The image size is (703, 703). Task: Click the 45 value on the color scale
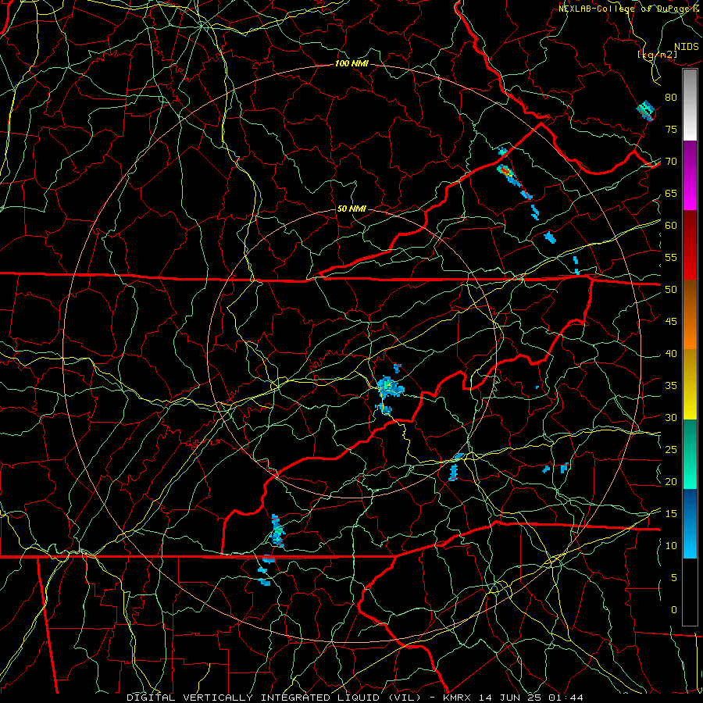click(671, 322)
